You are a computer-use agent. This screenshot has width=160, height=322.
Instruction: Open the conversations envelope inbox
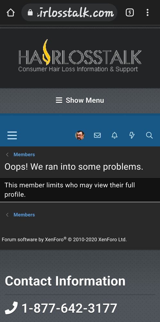point(97,135)
